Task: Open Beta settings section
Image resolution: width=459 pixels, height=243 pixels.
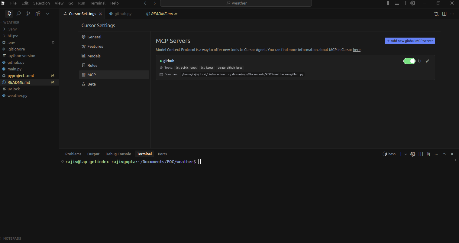Action: 114,84
